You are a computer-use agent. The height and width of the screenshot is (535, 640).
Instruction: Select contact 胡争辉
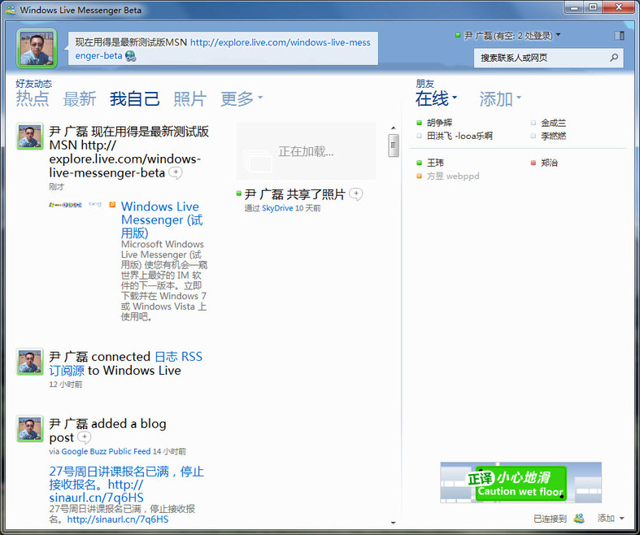click(x=435, y=123)
